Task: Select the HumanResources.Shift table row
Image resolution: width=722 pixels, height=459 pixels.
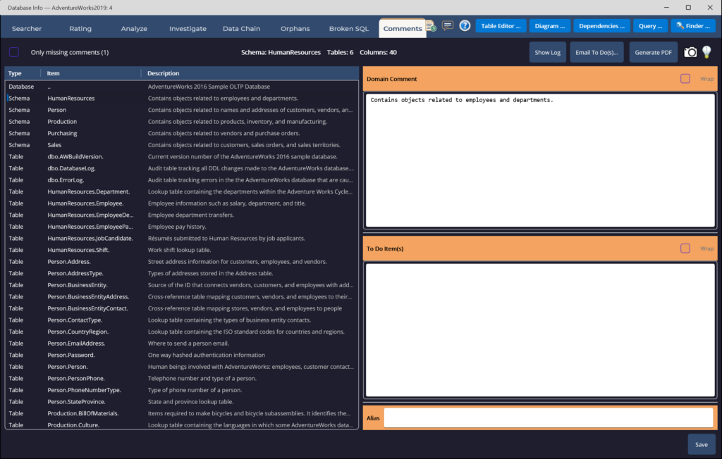Action: pos(182,250)
